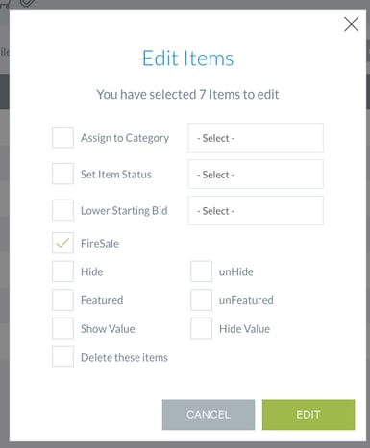Open the Lower Starting Bid dropdown

(256, 211)
